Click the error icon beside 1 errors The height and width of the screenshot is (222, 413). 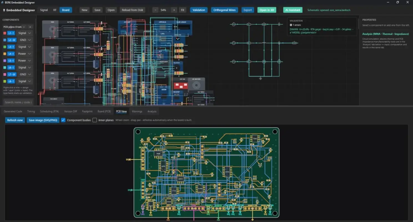(x=291, y=25)
